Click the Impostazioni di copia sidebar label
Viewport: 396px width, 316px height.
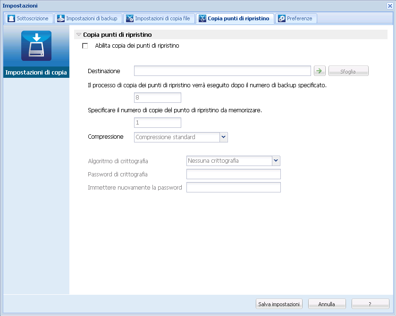pos(36,73)
